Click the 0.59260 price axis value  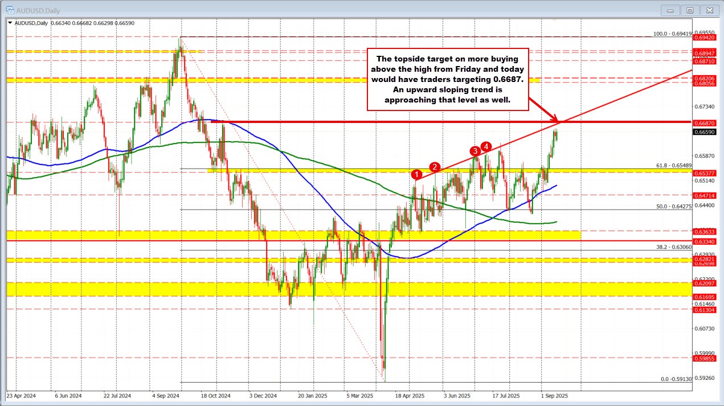click(x=703, y=378)
